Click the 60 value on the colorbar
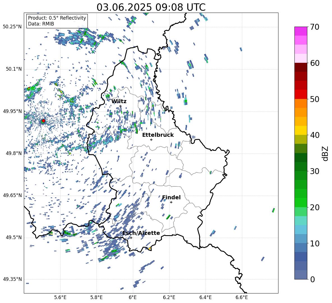The width and height of the screenshot is (332, 303). pyautogui.click(x=315, y=63)
